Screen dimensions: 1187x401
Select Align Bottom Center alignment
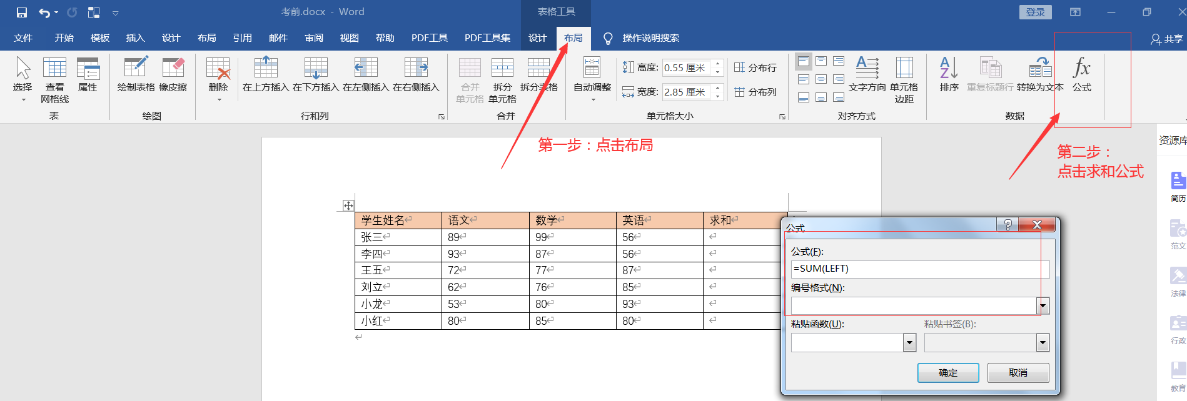(821, 97)
